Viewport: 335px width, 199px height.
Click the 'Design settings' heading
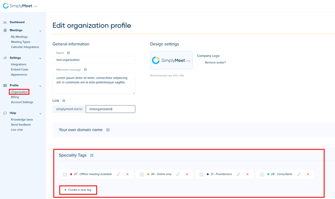click(165, 44)
